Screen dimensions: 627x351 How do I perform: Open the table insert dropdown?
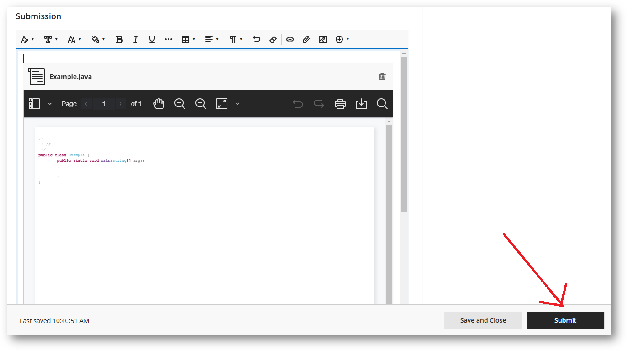coord(188,39)
